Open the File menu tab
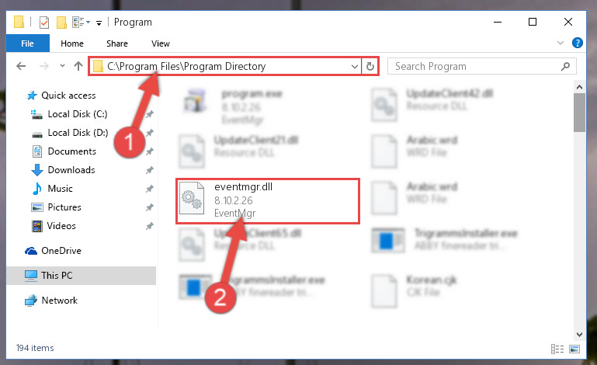Image resolution: width=597 pixels, height=365 pixels. (x=27, y=43)
